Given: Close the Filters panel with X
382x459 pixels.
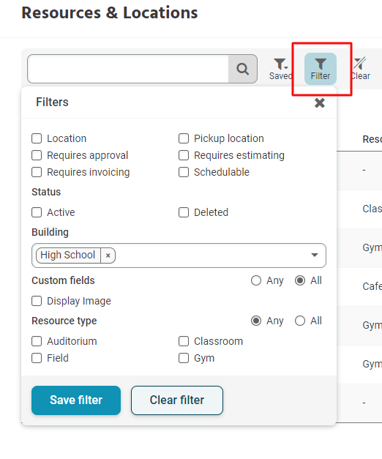Looking at the screenshot, I should [320, 102].
